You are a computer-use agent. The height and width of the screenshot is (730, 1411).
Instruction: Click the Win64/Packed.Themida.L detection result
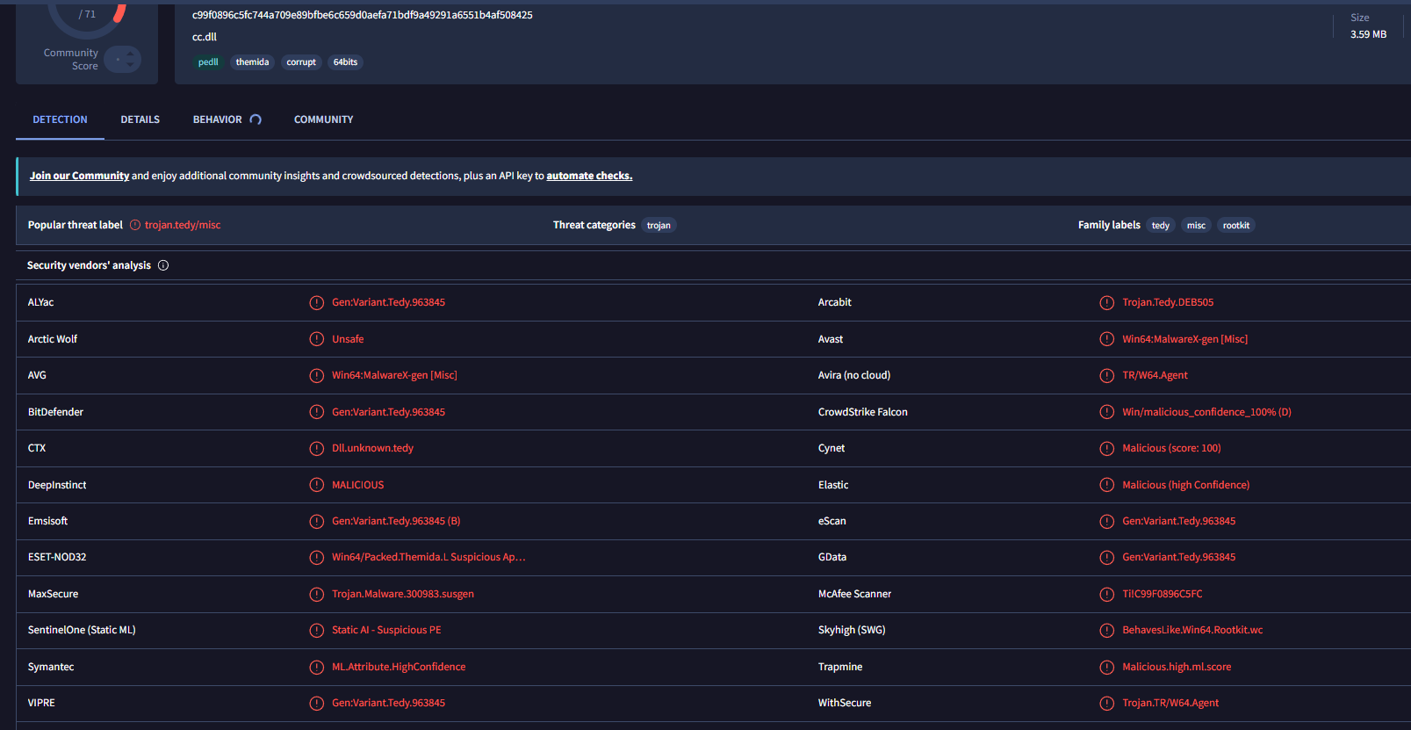tap(428, 557)
